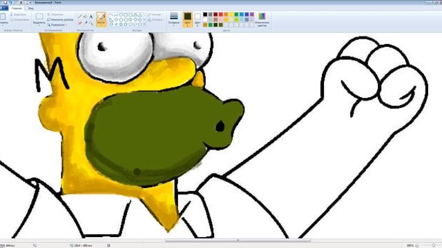The width and height of the screenshot is (442, 248).
Task: Select Color 1 (Цвет 1) swatch button
Action: (187, 19)
